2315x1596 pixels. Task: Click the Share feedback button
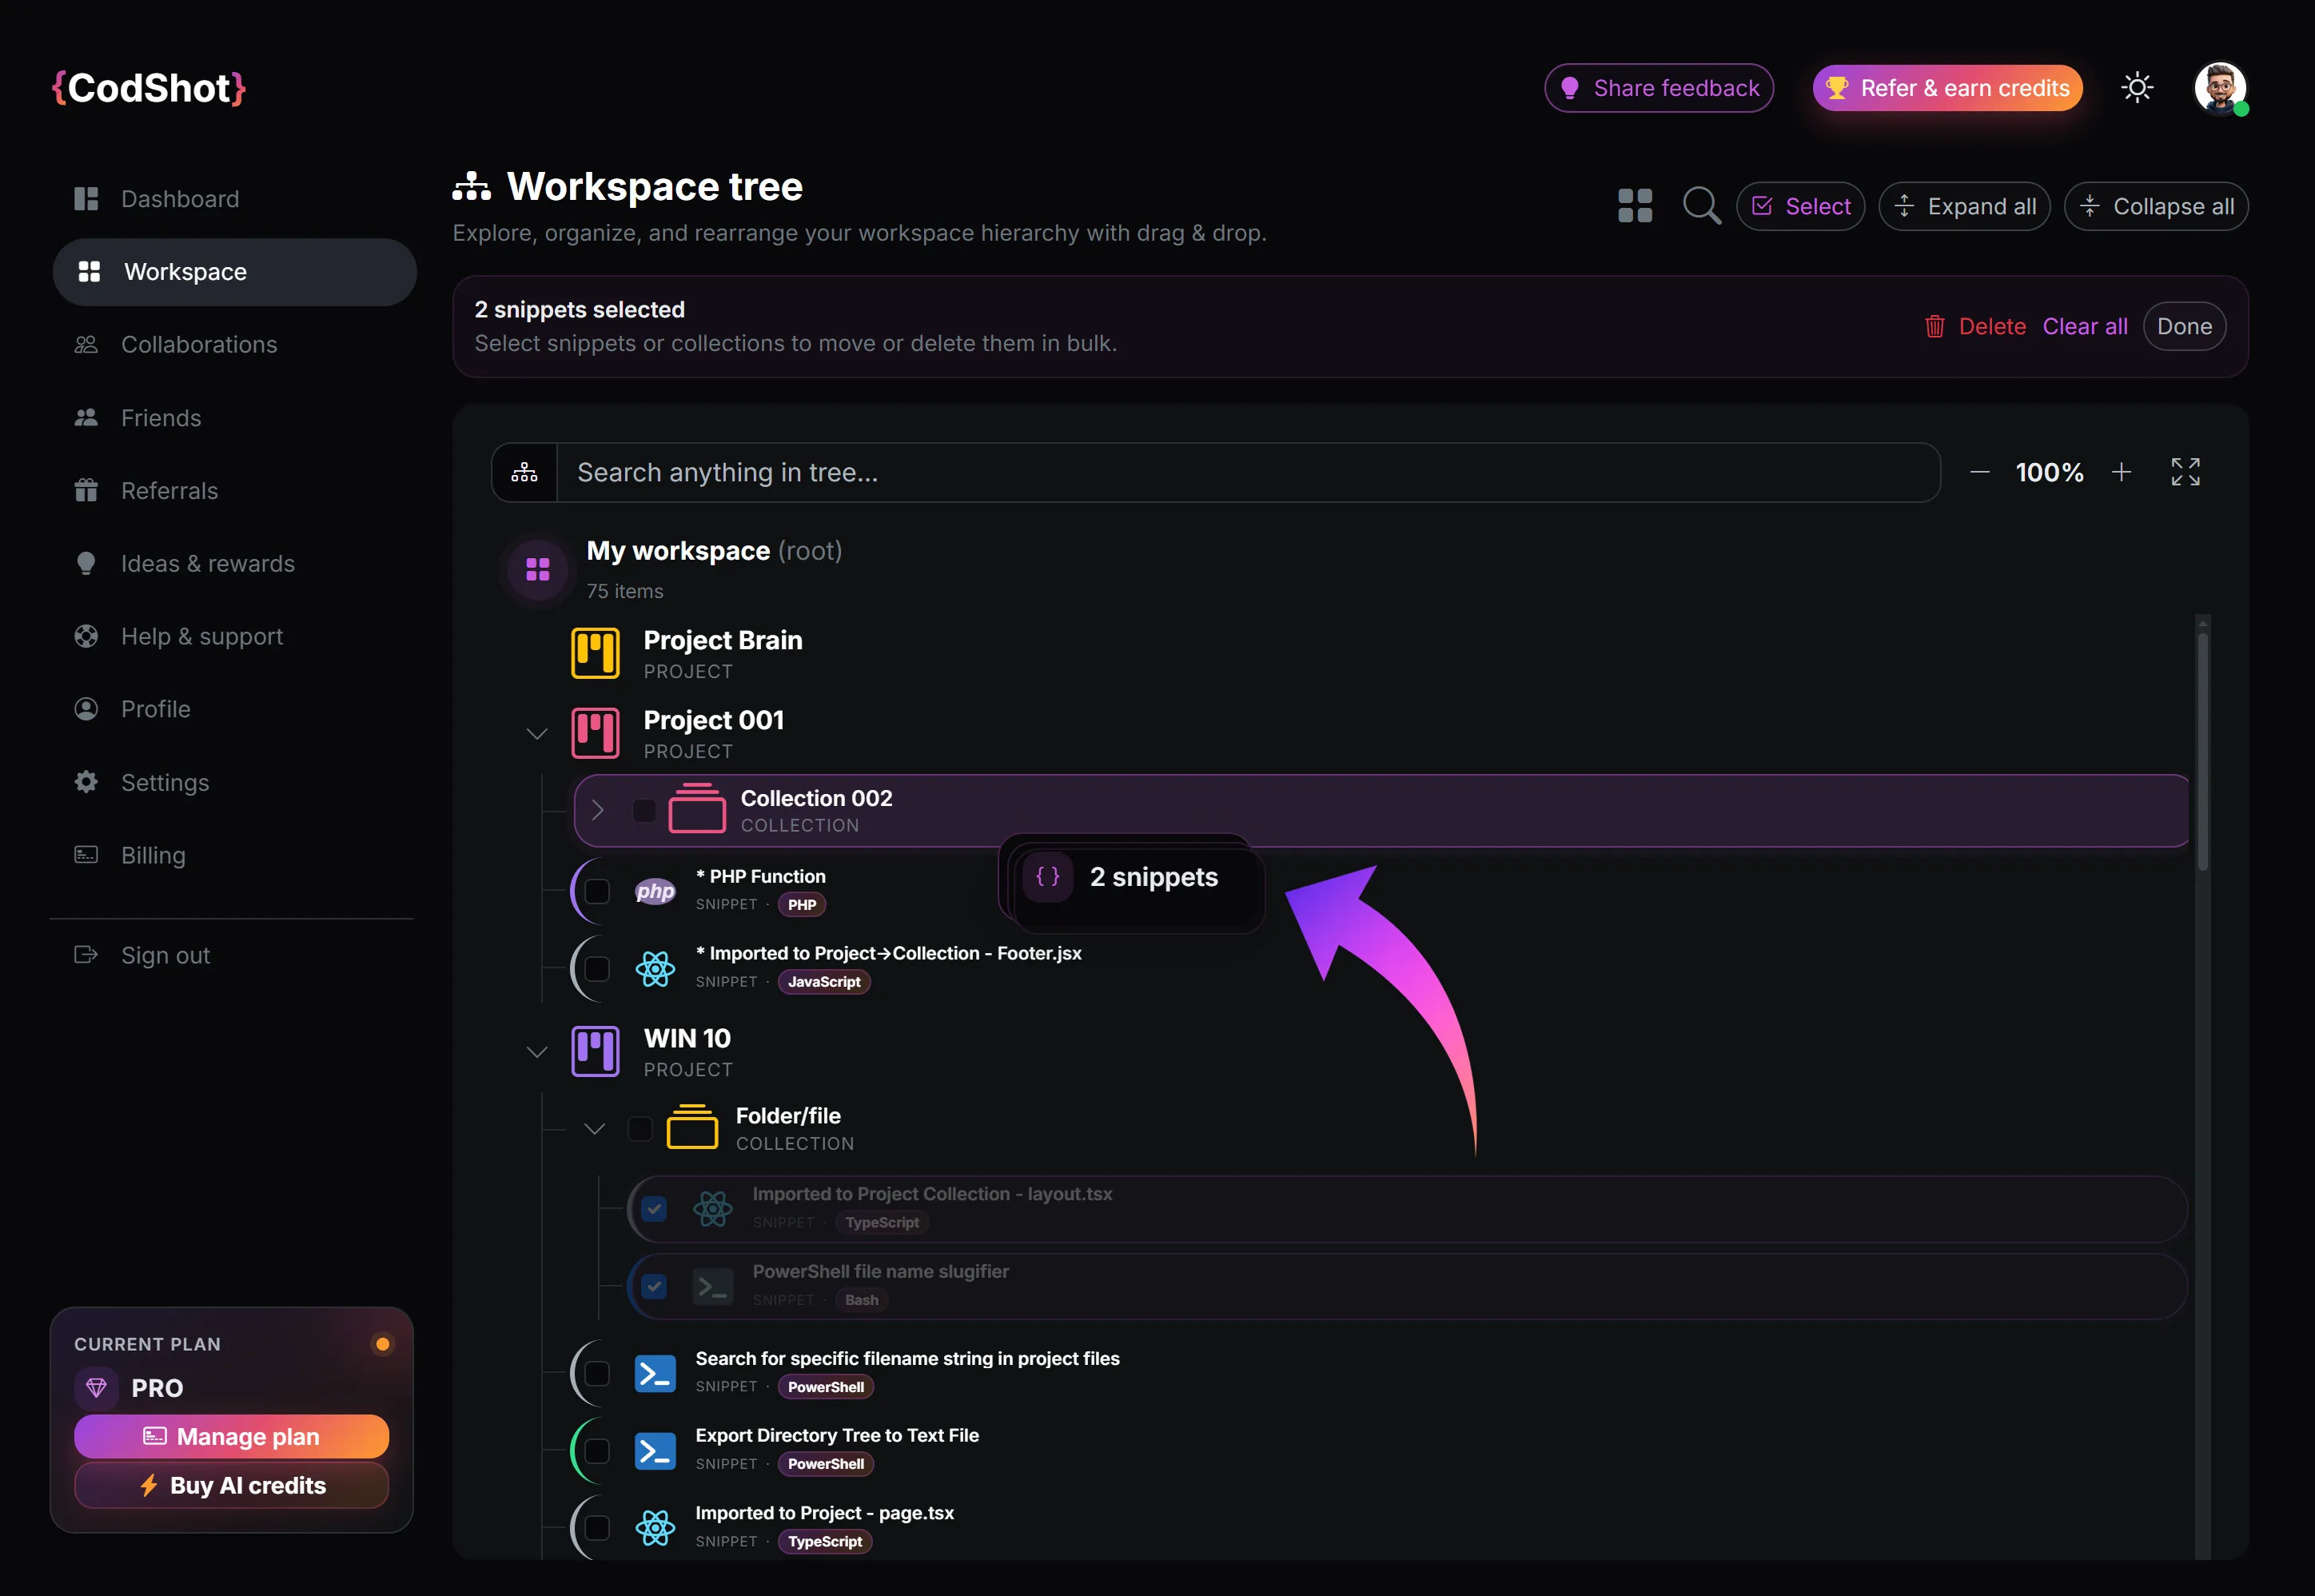tap(1658, 88)
